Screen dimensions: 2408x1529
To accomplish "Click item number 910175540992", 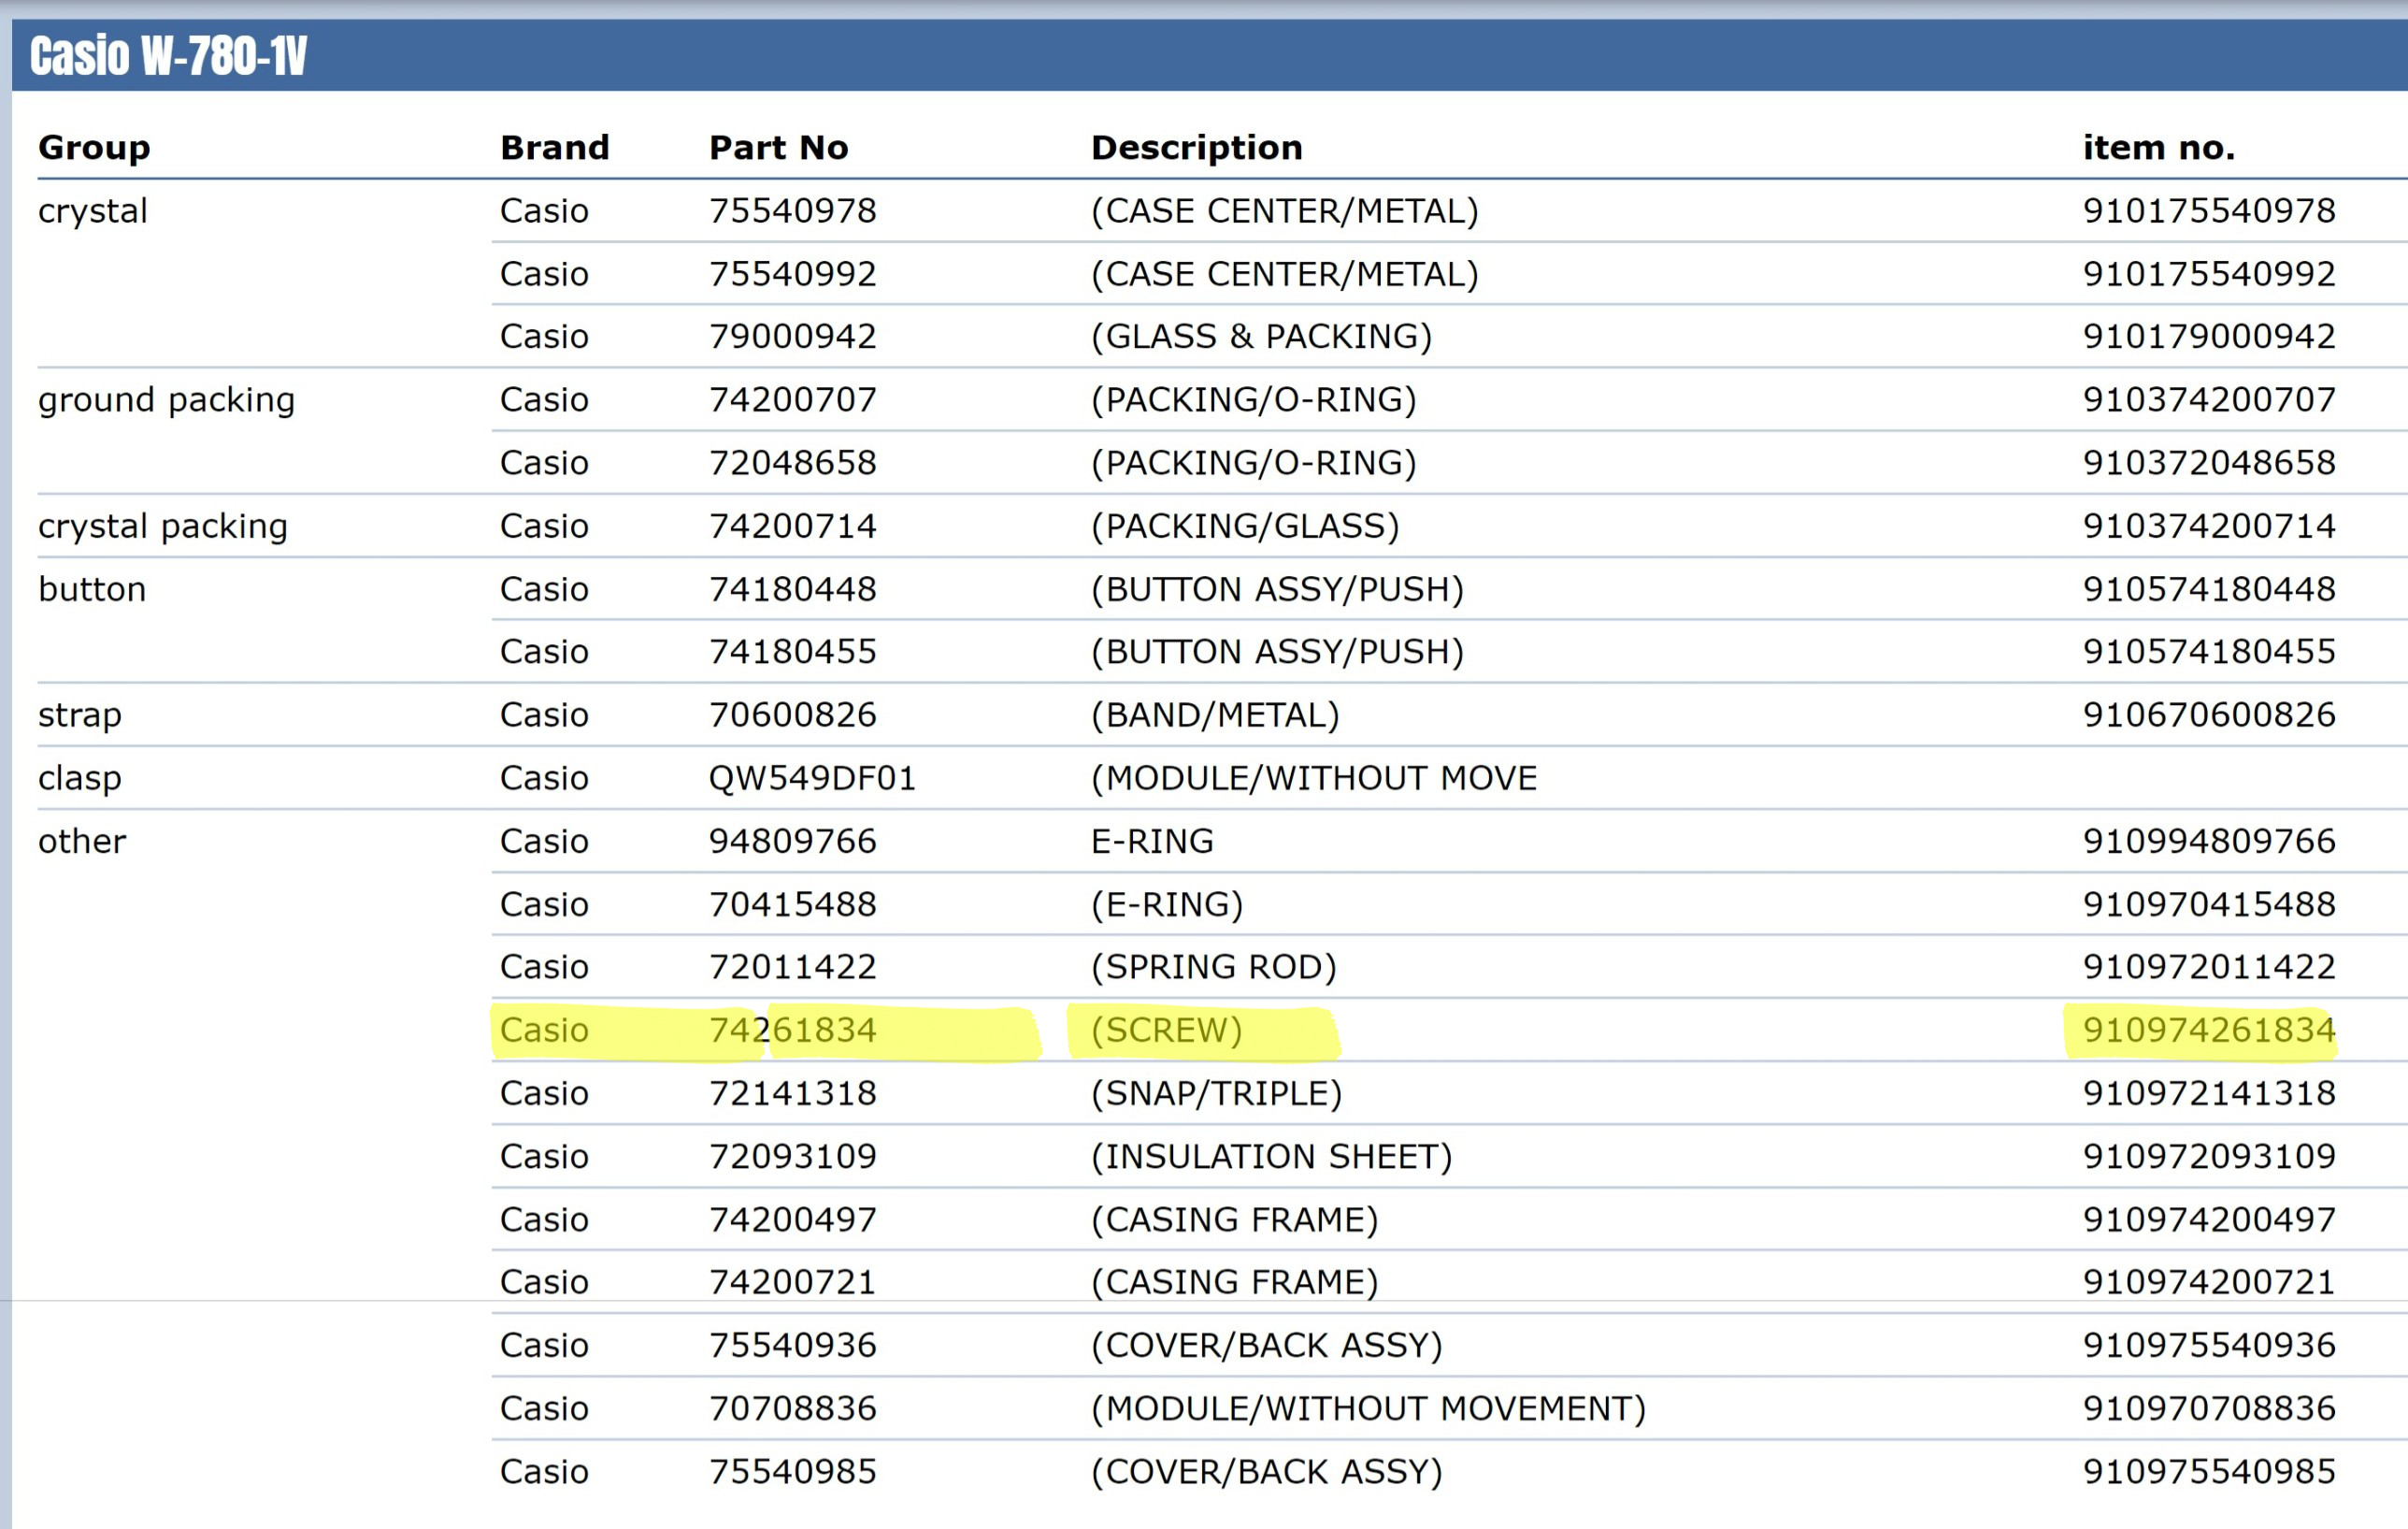I will click(2209, 274).
